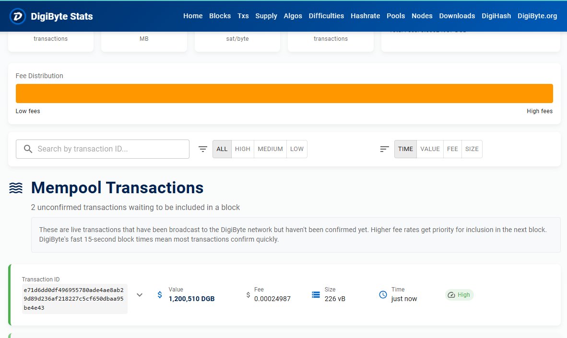Filter by MEDIUM fee transactions
Image resolution: width=567 pixels, height=338 pixels.
[x=270, y=149]
